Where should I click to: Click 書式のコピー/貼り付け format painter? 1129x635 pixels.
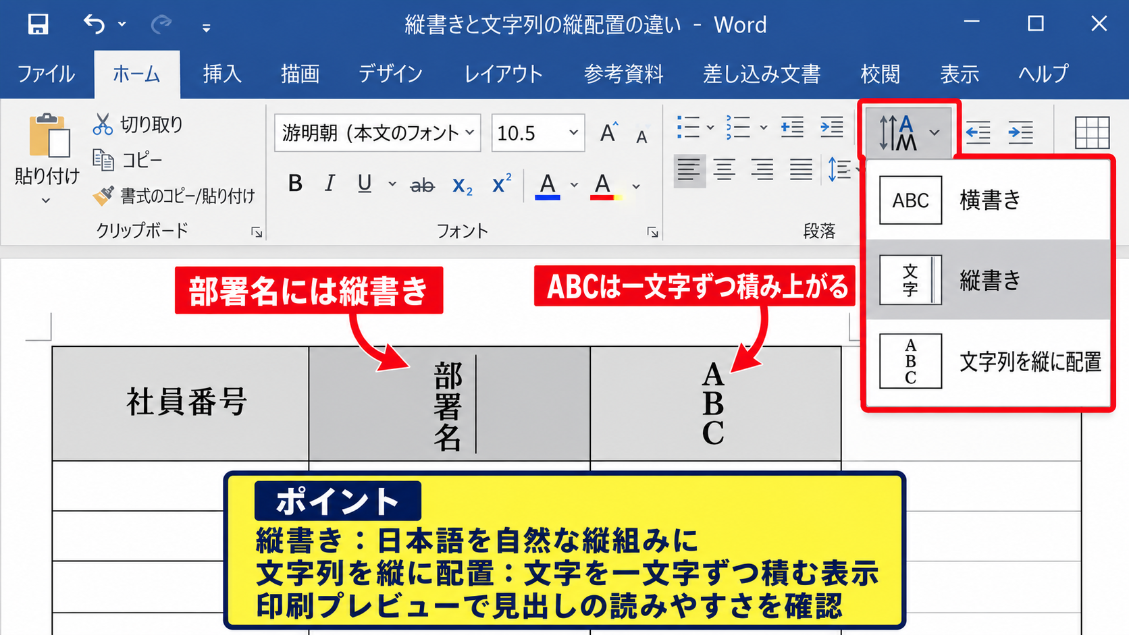click(x=174, y=196)
